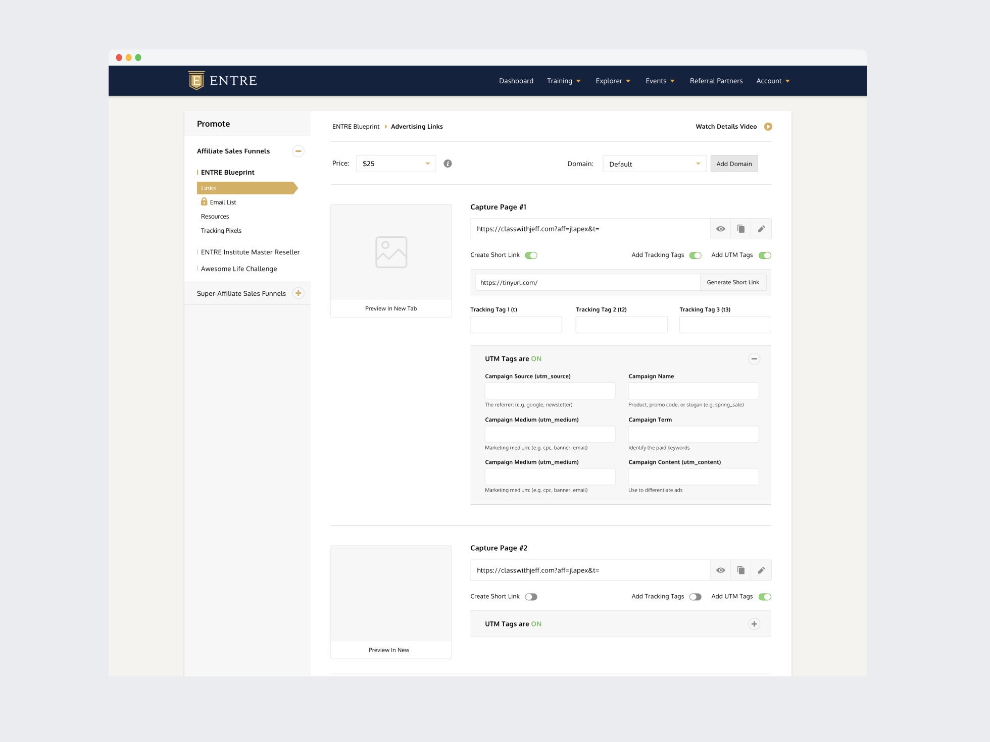This screenshot has width=990, height=742.
Task: Click the lock icon beside Email List
Action: [x=204, y=202]
